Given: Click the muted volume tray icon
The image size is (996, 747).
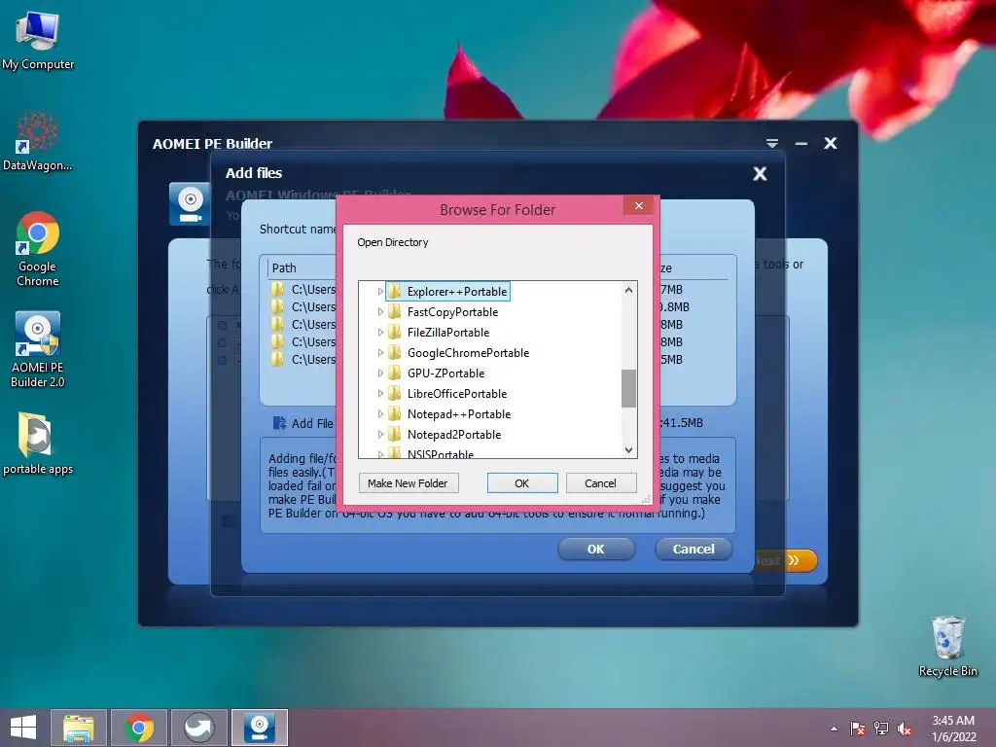Looking at the screenshot, I should (905, 729).
